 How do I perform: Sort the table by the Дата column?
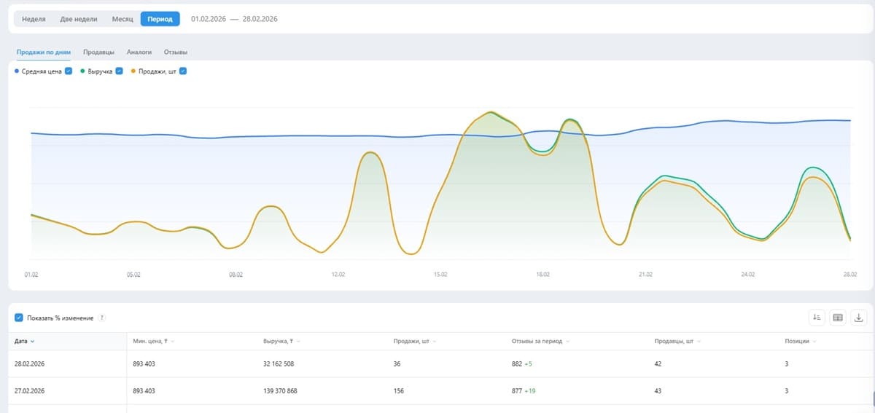(25, 341)
